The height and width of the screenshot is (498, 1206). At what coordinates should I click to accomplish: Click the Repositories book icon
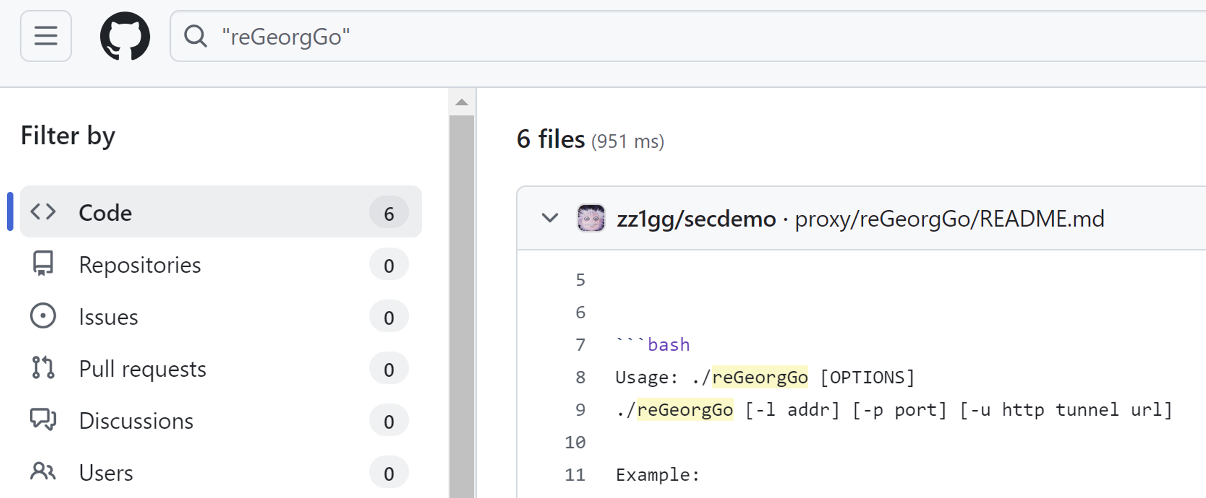click(x=43, y=263)
